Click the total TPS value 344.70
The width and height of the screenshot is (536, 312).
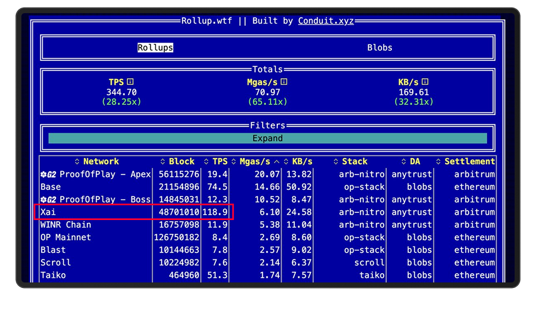pos(121,93)
